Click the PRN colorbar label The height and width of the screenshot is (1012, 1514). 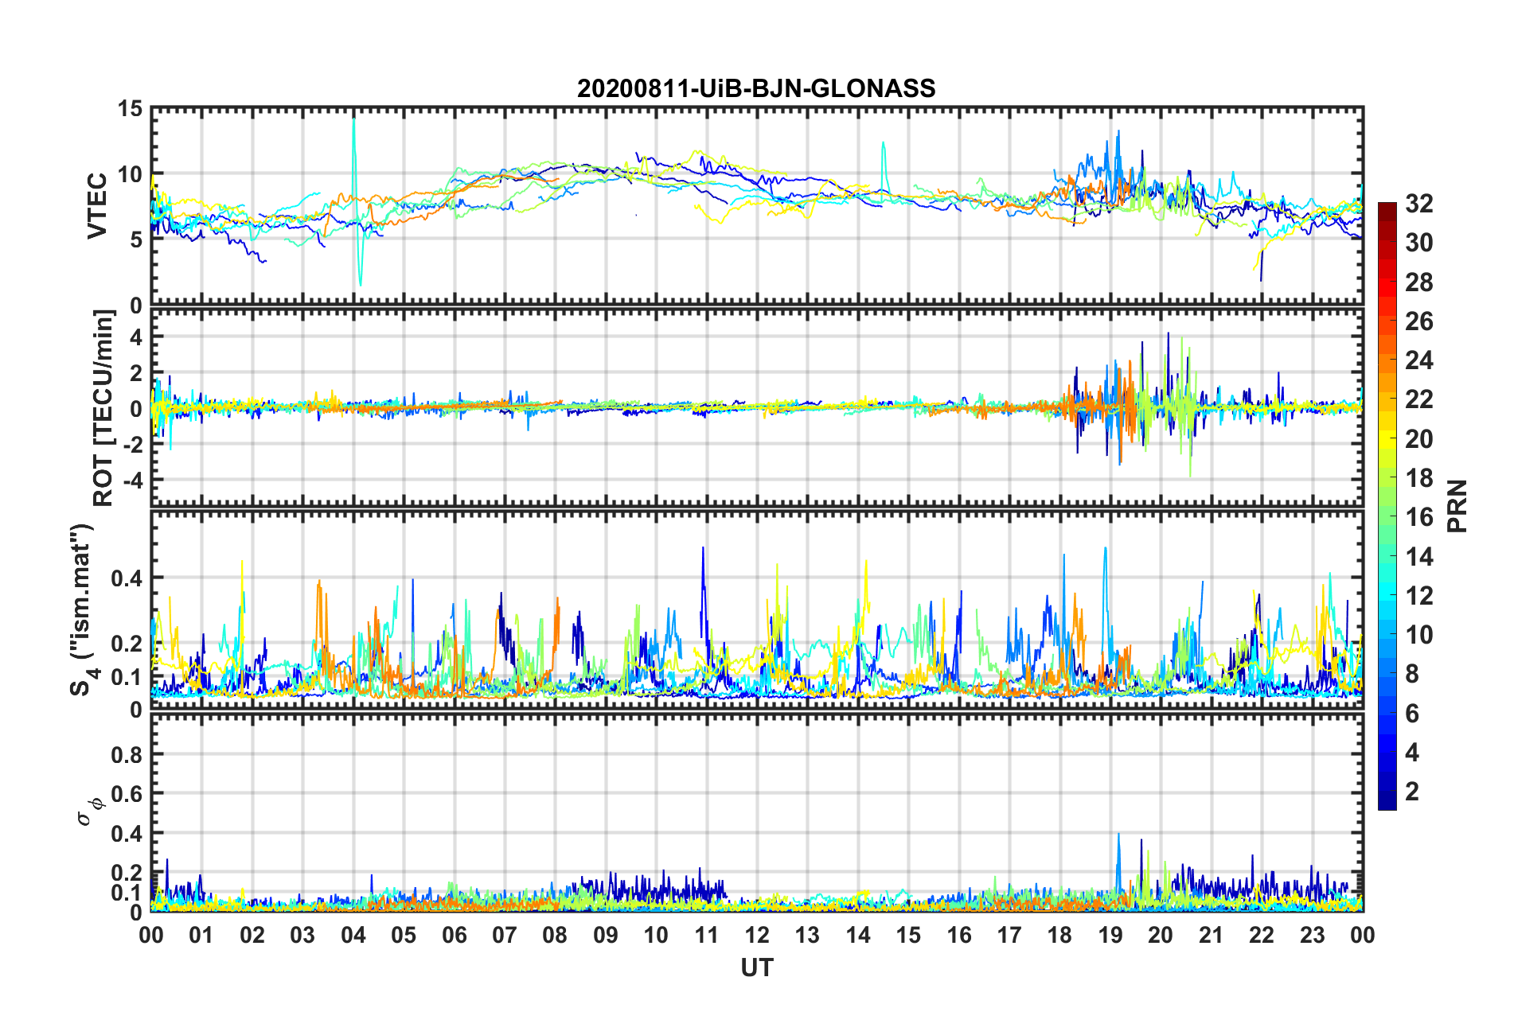[1458, 506]
